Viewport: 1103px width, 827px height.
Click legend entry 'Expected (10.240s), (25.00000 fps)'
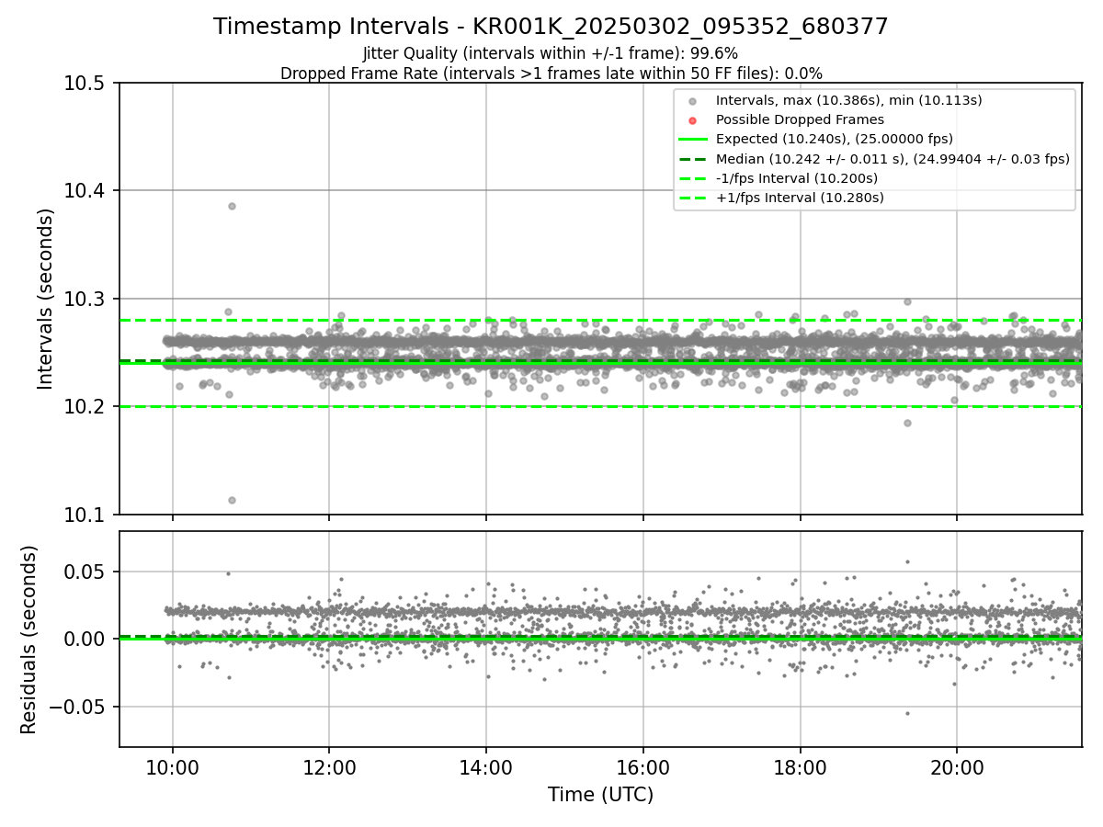(x=835, y=139)
